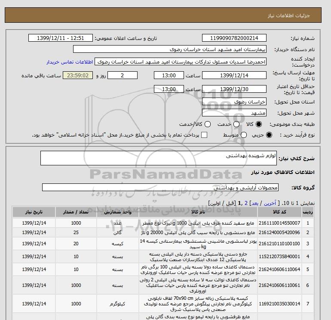This screenshot has width=331, height=320.
Task: Click the delivery city مشهد field
Action: [234, 113]
